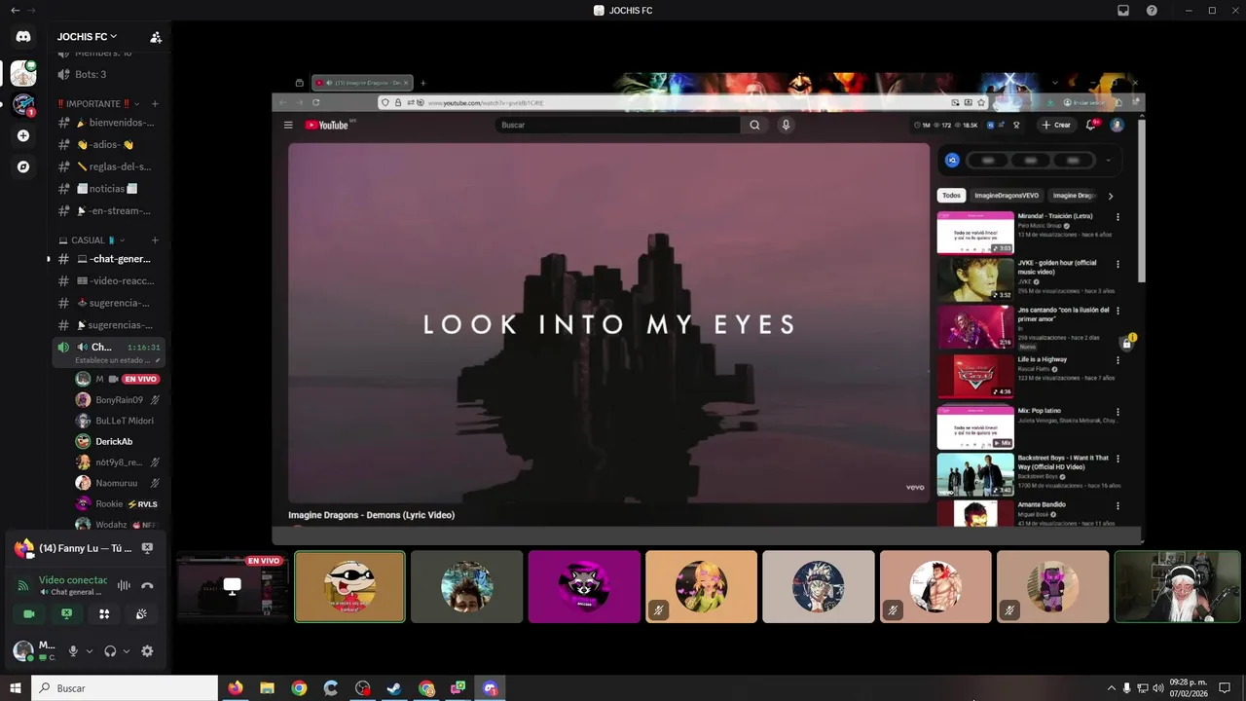Screen dimensions: 1246x701
Task: Click the Add a Server plus icon
Action: pos(23,135)
